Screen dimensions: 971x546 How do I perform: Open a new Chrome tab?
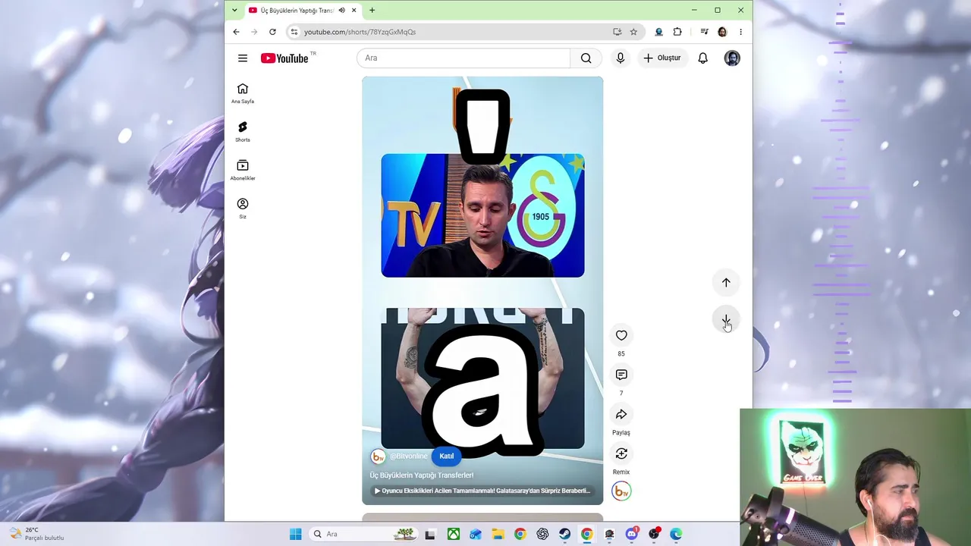point(372,11)
